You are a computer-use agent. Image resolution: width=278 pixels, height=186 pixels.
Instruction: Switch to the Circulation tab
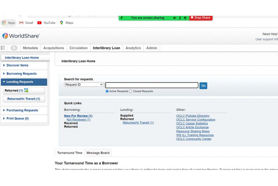(78, 48)
